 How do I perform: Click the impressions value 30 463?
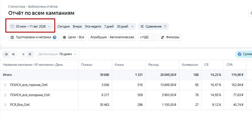point(104,105)
